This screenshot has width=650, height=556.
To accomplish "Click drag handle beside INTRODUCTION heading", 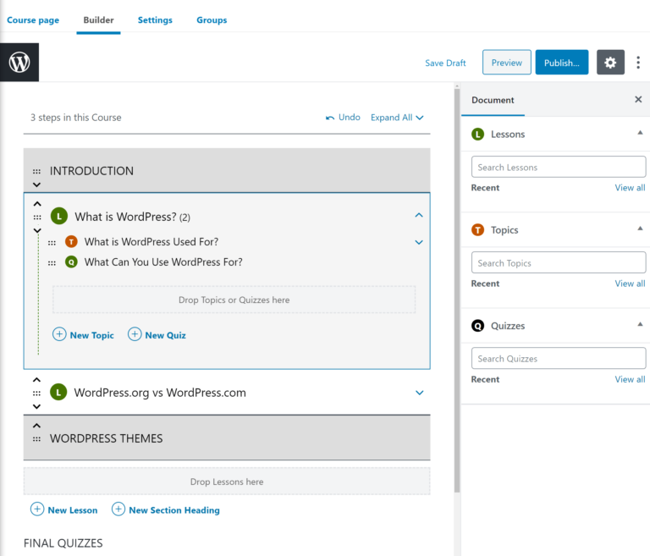I will point(36,171).
